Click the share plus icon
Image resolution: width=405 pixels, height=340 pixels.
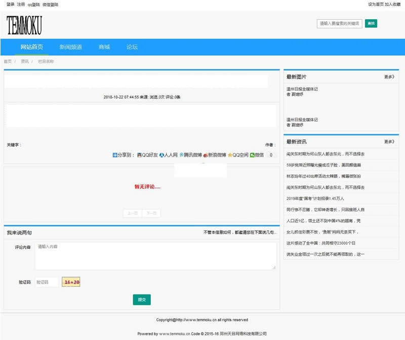(115, 155)
